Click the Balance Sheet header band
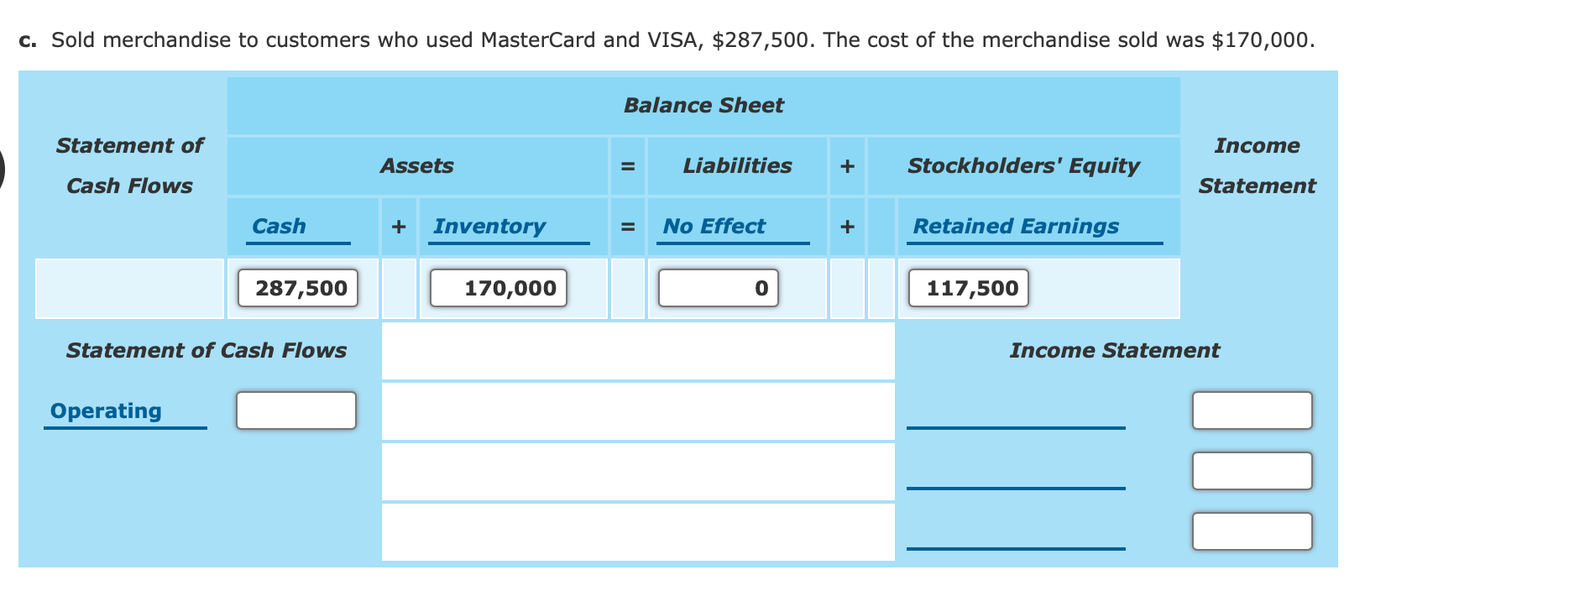 tap(703, 105)
